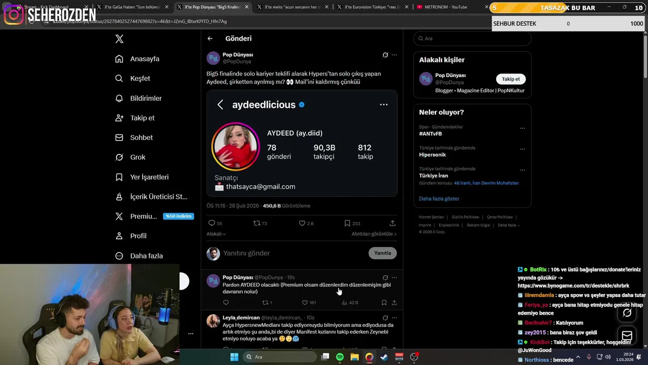Open more options for #ANTvFB trend
The image size is (648, 365).
522,128
